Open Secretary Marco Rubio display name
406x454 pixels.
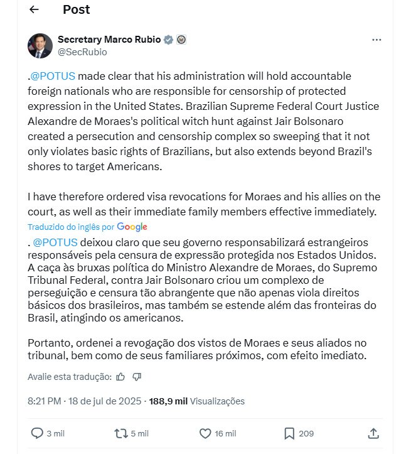tap(109, 40)
